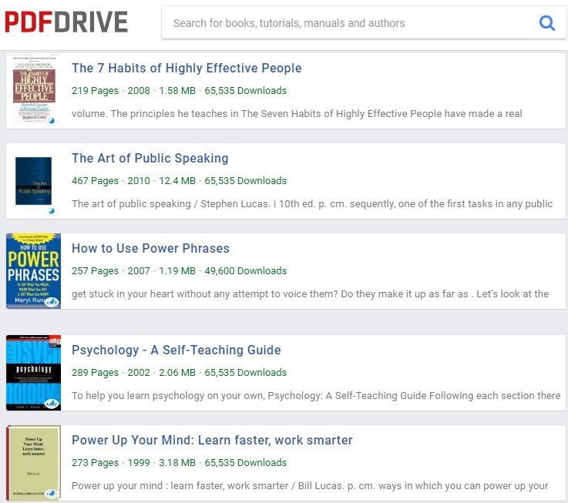Click '1.58 MB' file size text
This screenshot has width=568, height=503.
point(177,91)
